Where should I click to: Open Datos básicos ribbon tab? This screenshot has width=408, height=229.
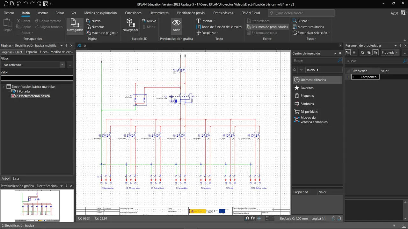click(x=223, y=13)
